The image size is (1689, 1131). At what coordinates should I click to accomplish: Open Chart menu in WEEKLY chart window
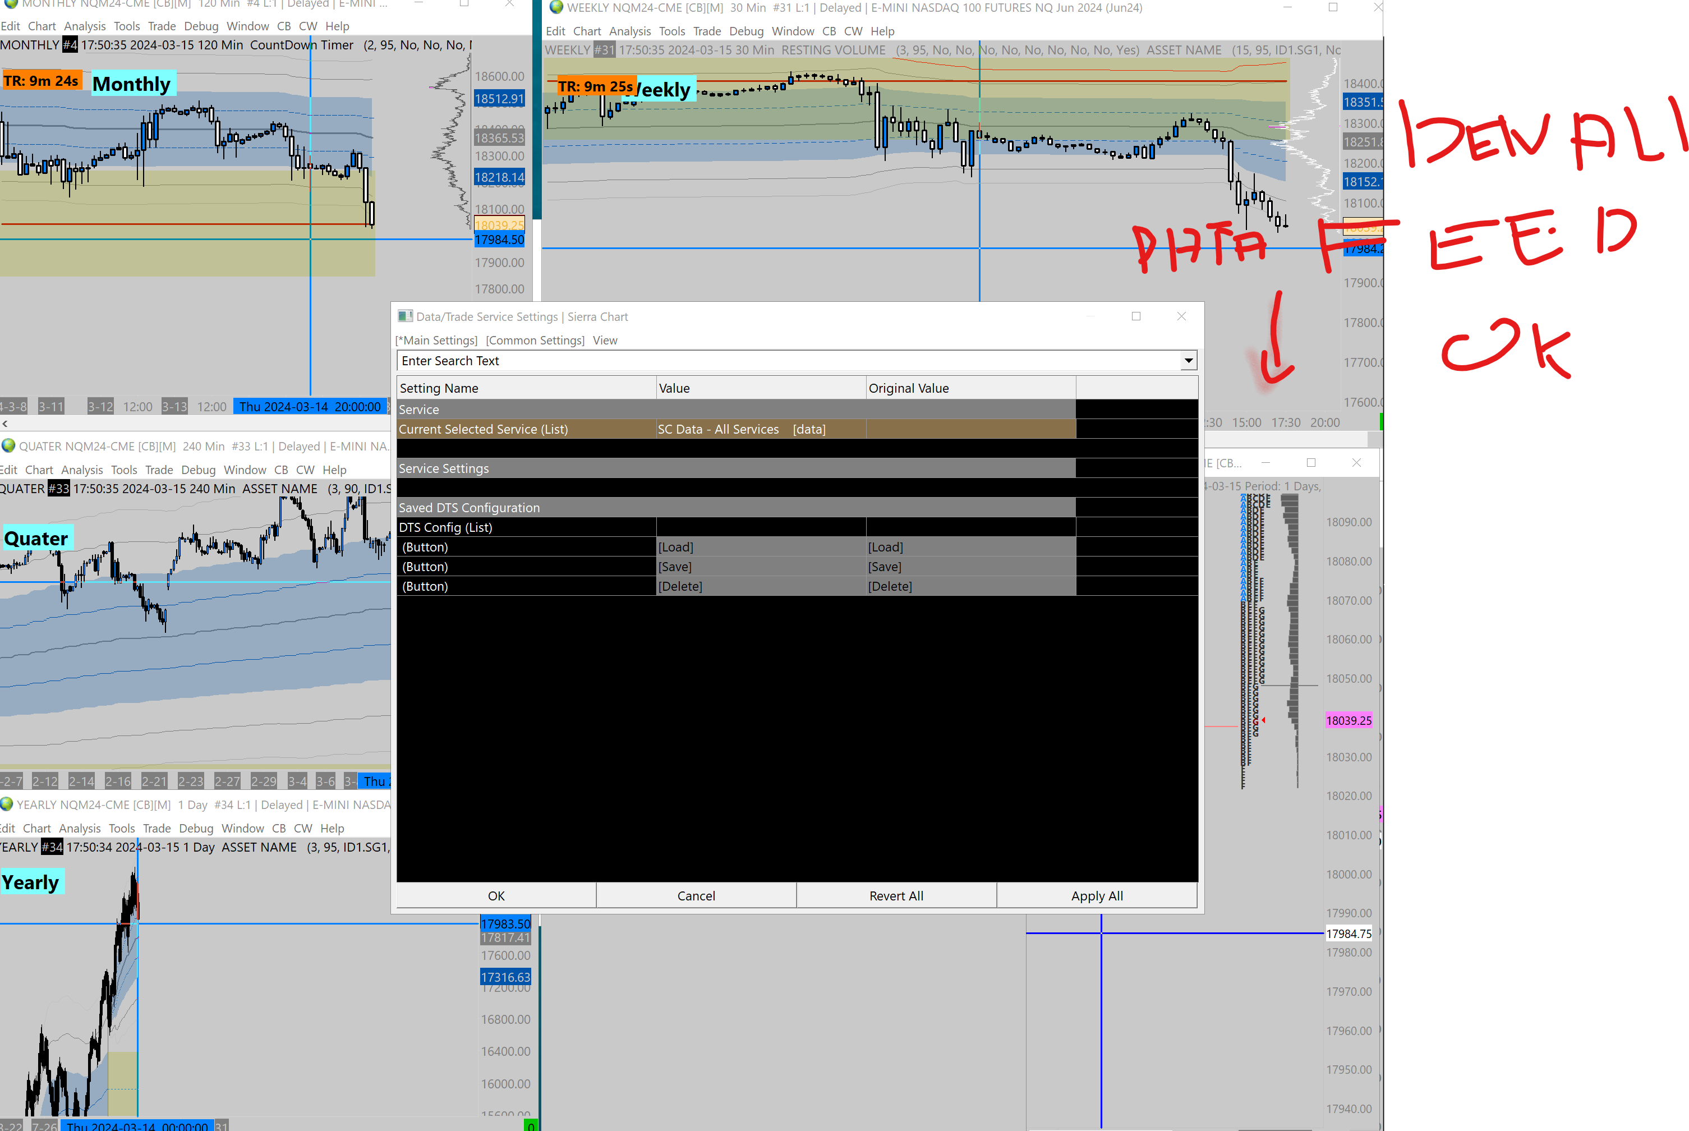[587, 31]
